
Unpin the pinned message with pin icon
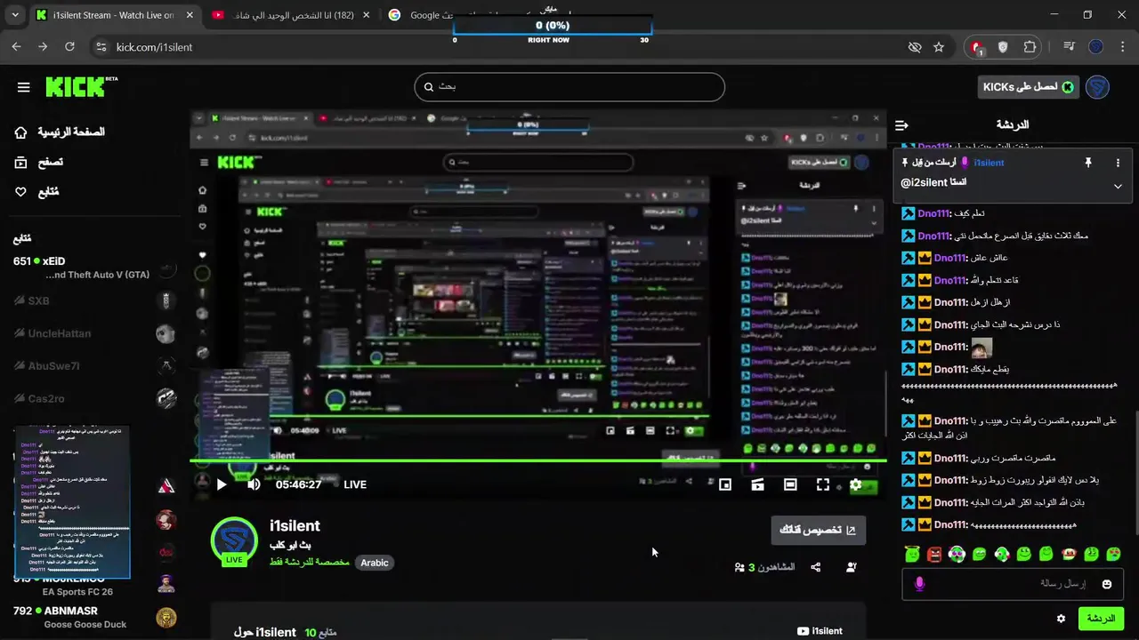click(x=1087, y=163)
